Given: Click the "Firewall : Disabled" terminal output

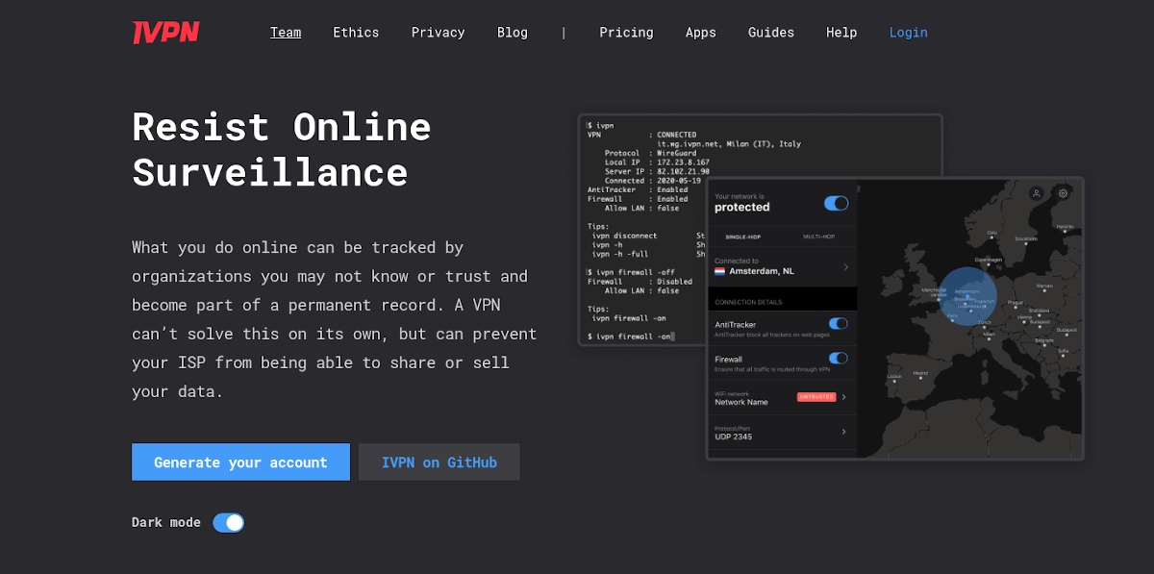Looking at the screenshot, I should click(640, 282).
